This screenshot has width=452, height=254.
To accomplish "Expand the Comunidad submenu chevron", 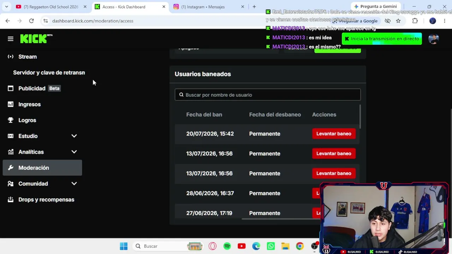I will coord(74,183).
